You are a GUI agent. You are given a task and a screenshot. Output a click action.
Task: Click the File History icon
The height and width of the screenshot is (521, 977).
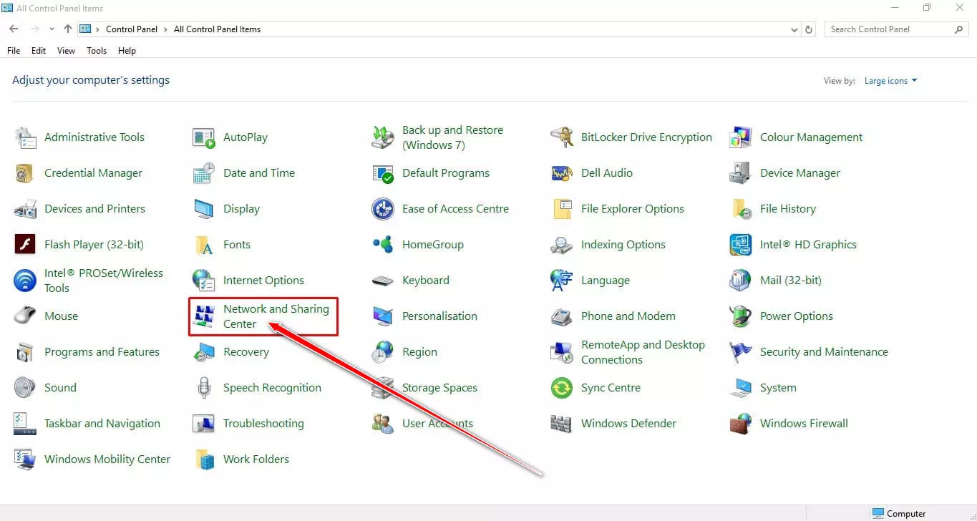click(x=741, y=209)
